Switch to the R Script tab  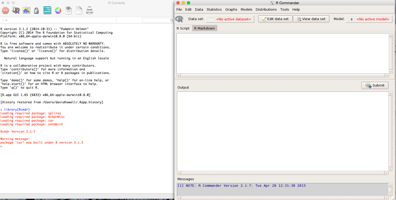[x=183, y=28]
